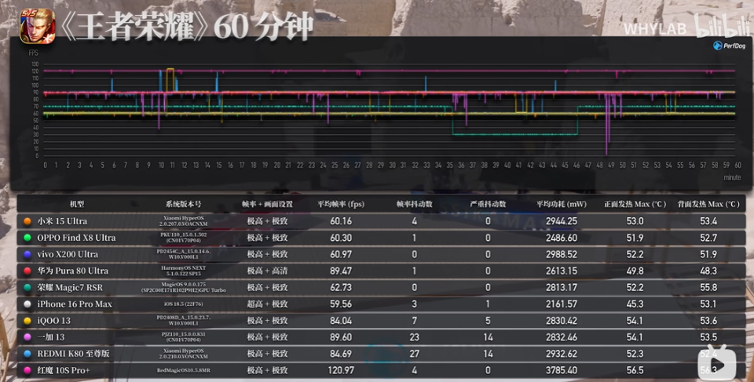This screenshot has height=382, width=754.
Task: Click the power value 3785.40
Action: tap(561, 370)
